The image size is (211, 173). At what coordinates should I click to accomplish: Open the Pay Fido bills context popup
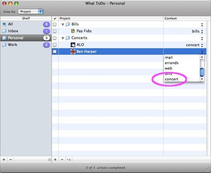[202, 31]
